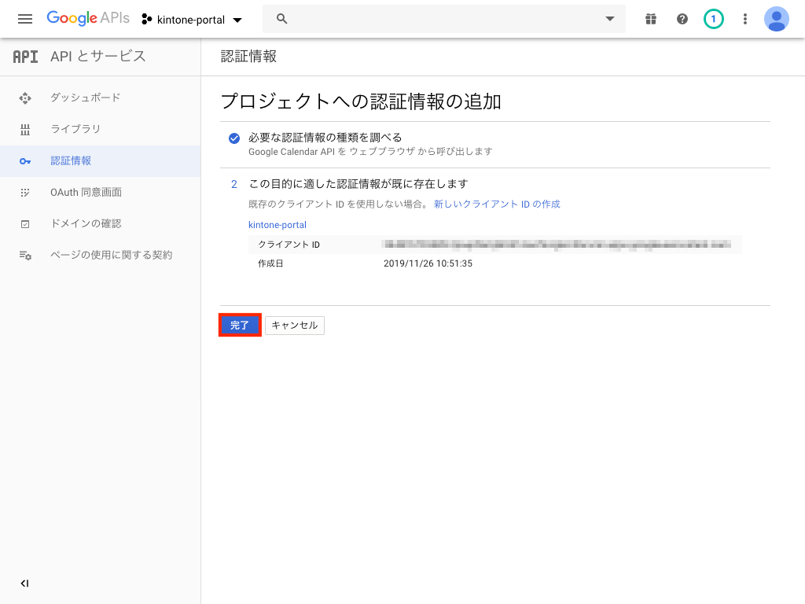Open ライブラリ in sidebar

point(75,129)
